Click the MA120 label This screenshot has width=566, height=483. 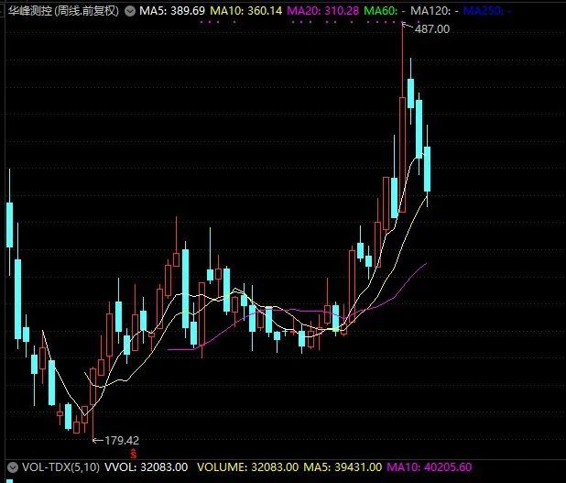tap(435, 11)
